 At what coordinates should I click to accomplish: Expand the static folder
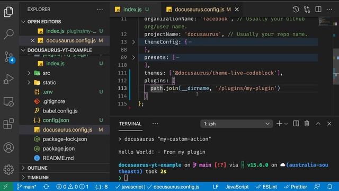[x=29, y=83]
